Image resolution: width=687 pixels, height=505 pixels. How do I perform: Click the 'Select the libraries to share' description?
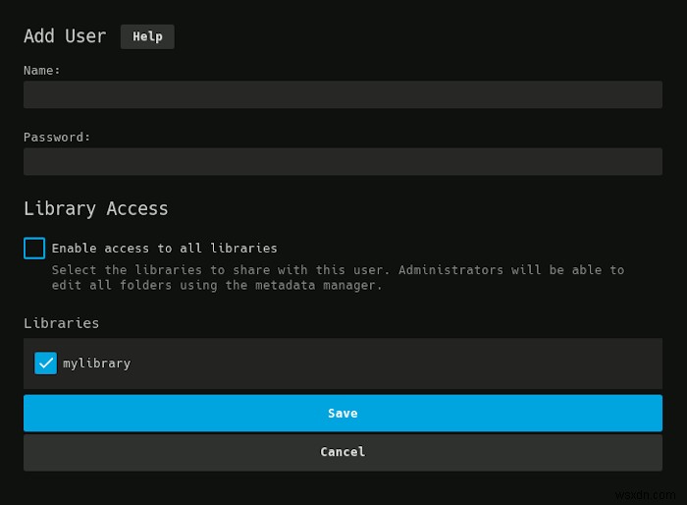[338, 278]
